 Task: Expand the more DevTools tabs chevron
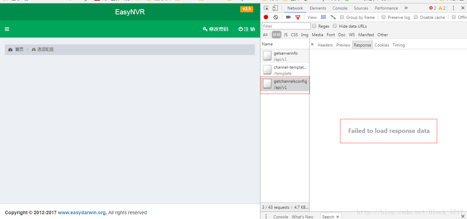[x=406, y=8]
